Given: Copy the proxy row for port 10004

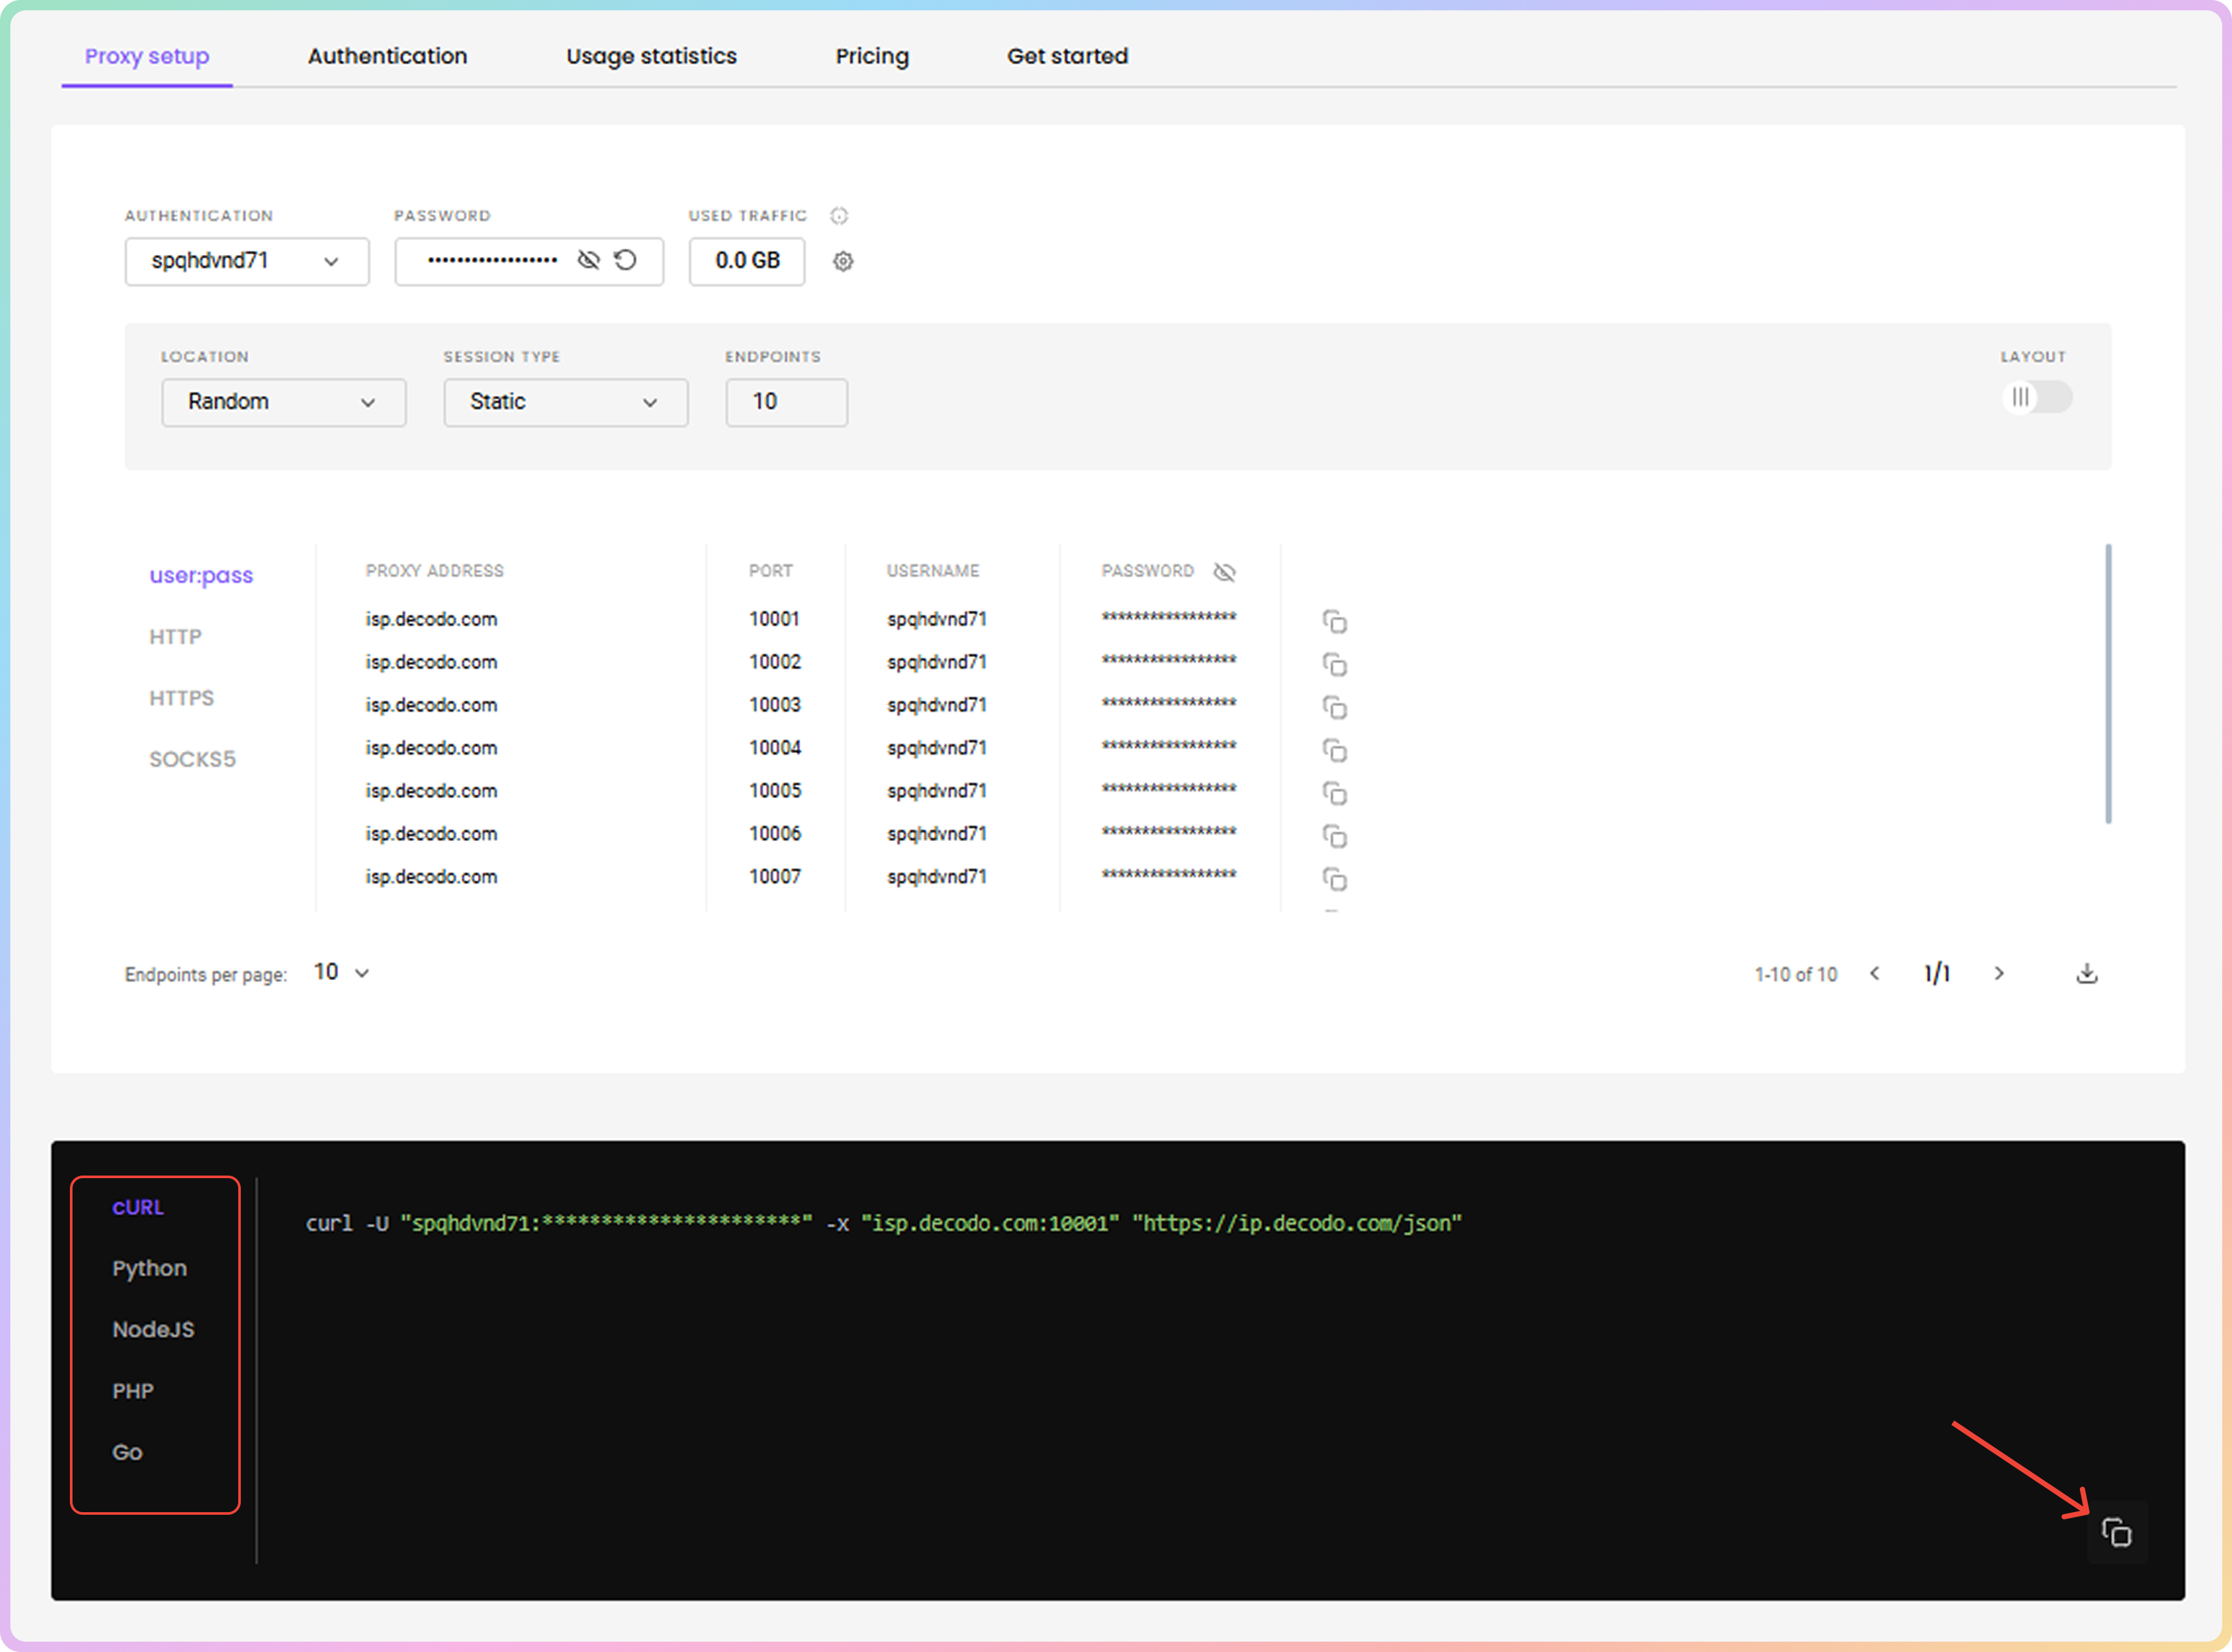Looking at the screenshot, I should (x=1334, y=751).
